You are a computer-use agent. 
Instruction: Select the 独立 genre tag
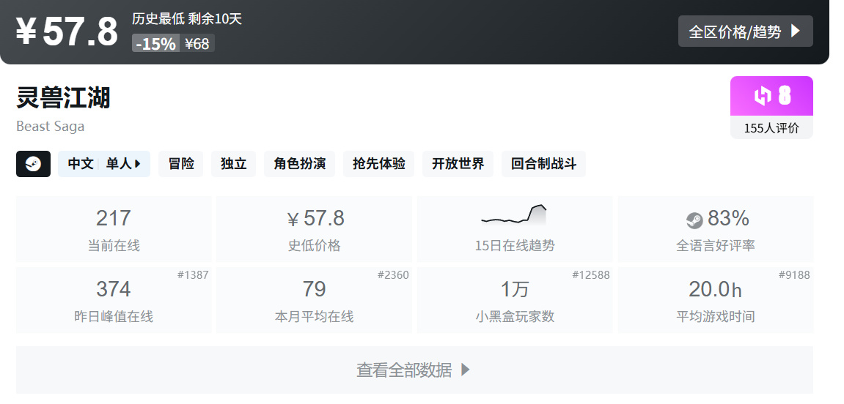click(x=234, y=164)
